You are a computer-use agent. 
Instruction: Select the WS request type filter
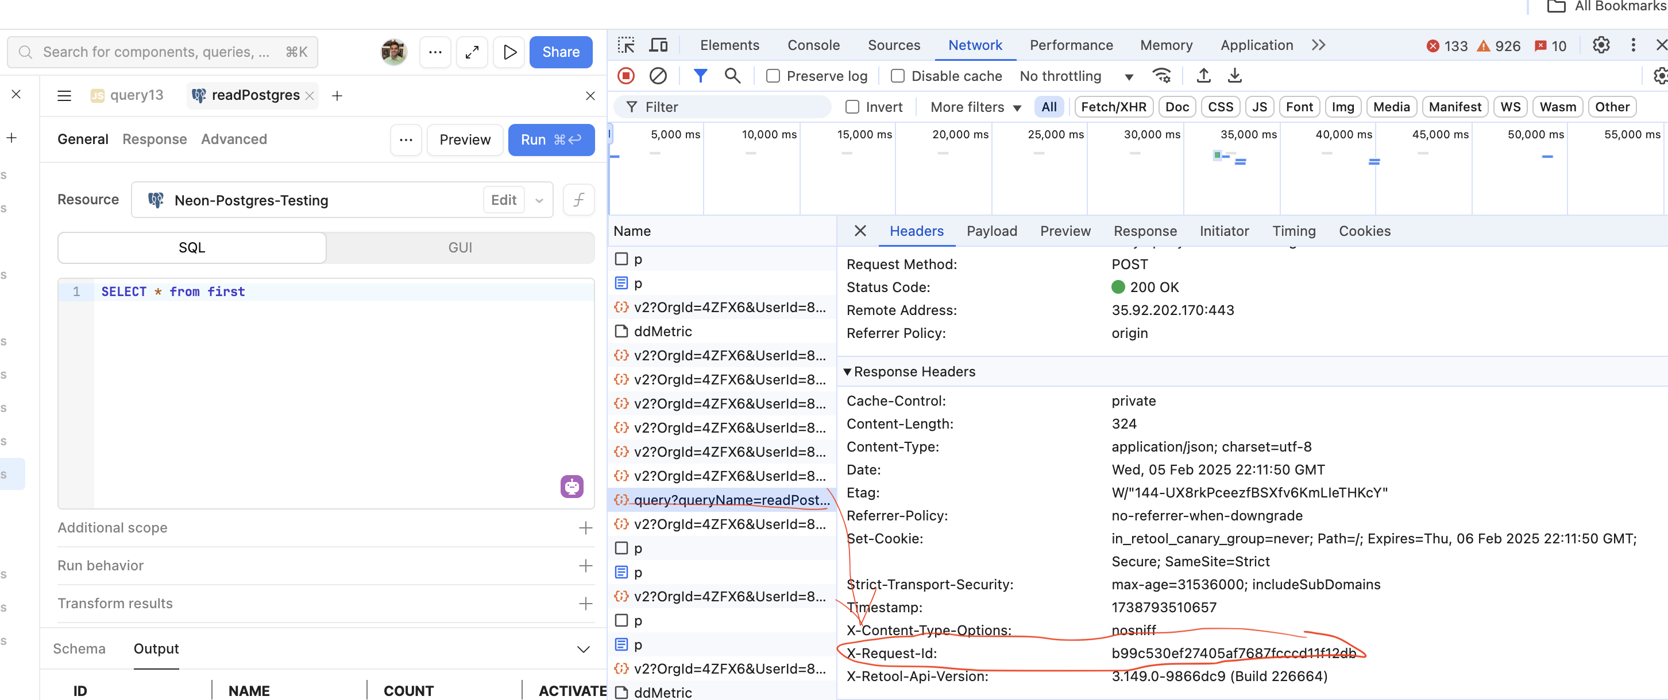[x=1510, y=107]
